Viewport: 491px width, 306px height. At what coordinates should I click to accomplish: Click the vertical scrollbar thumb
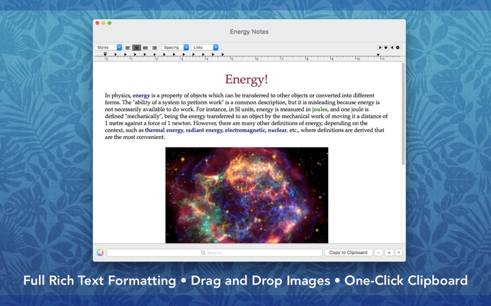click(403, 114)
